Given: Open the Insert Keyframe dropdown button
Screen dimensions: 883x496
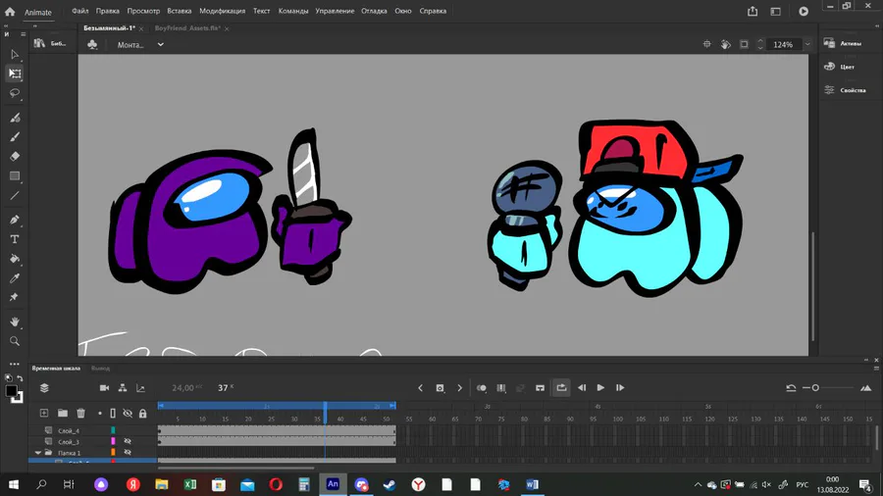Looking at the screenshot, I should point(440,388).
